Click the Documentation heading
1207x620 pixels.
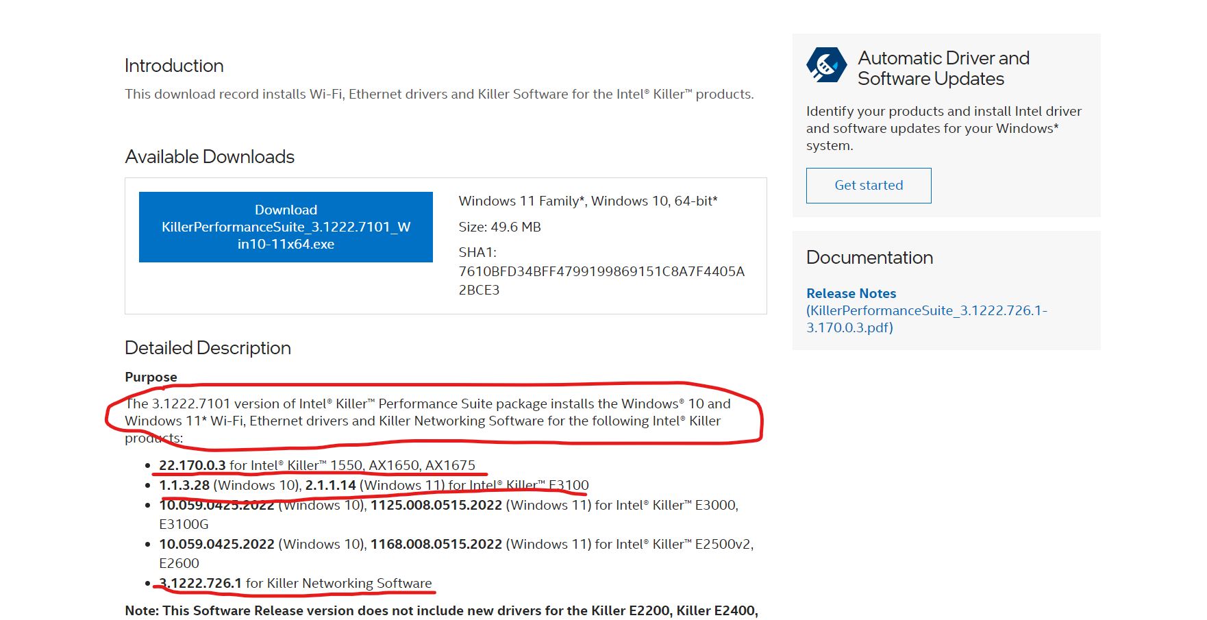[x=869, y=258]
